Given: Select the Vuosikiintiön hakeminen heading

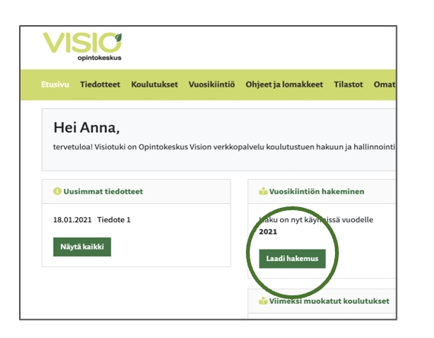Looking at the screenshot, I should coord(317,192).
